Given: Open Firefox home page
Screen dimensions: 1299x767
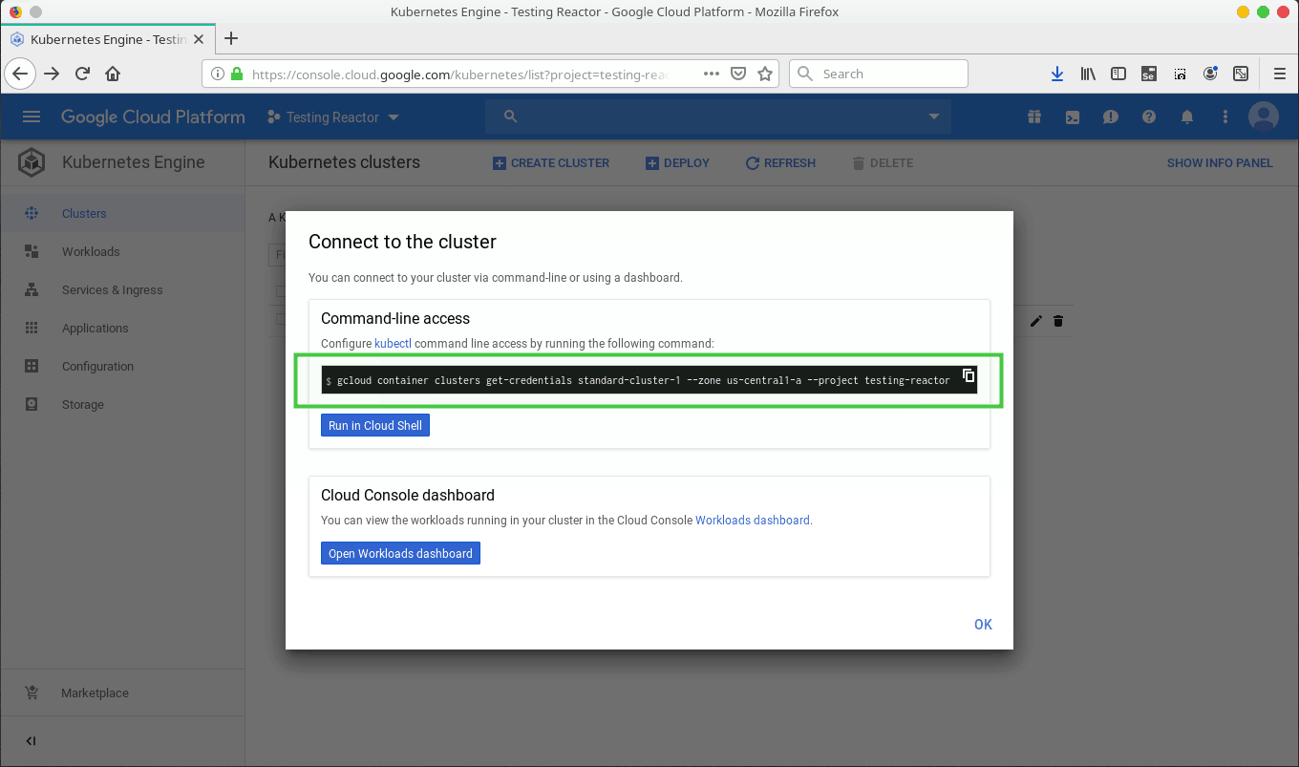Looking at the screenshot, I should point(113,74).
